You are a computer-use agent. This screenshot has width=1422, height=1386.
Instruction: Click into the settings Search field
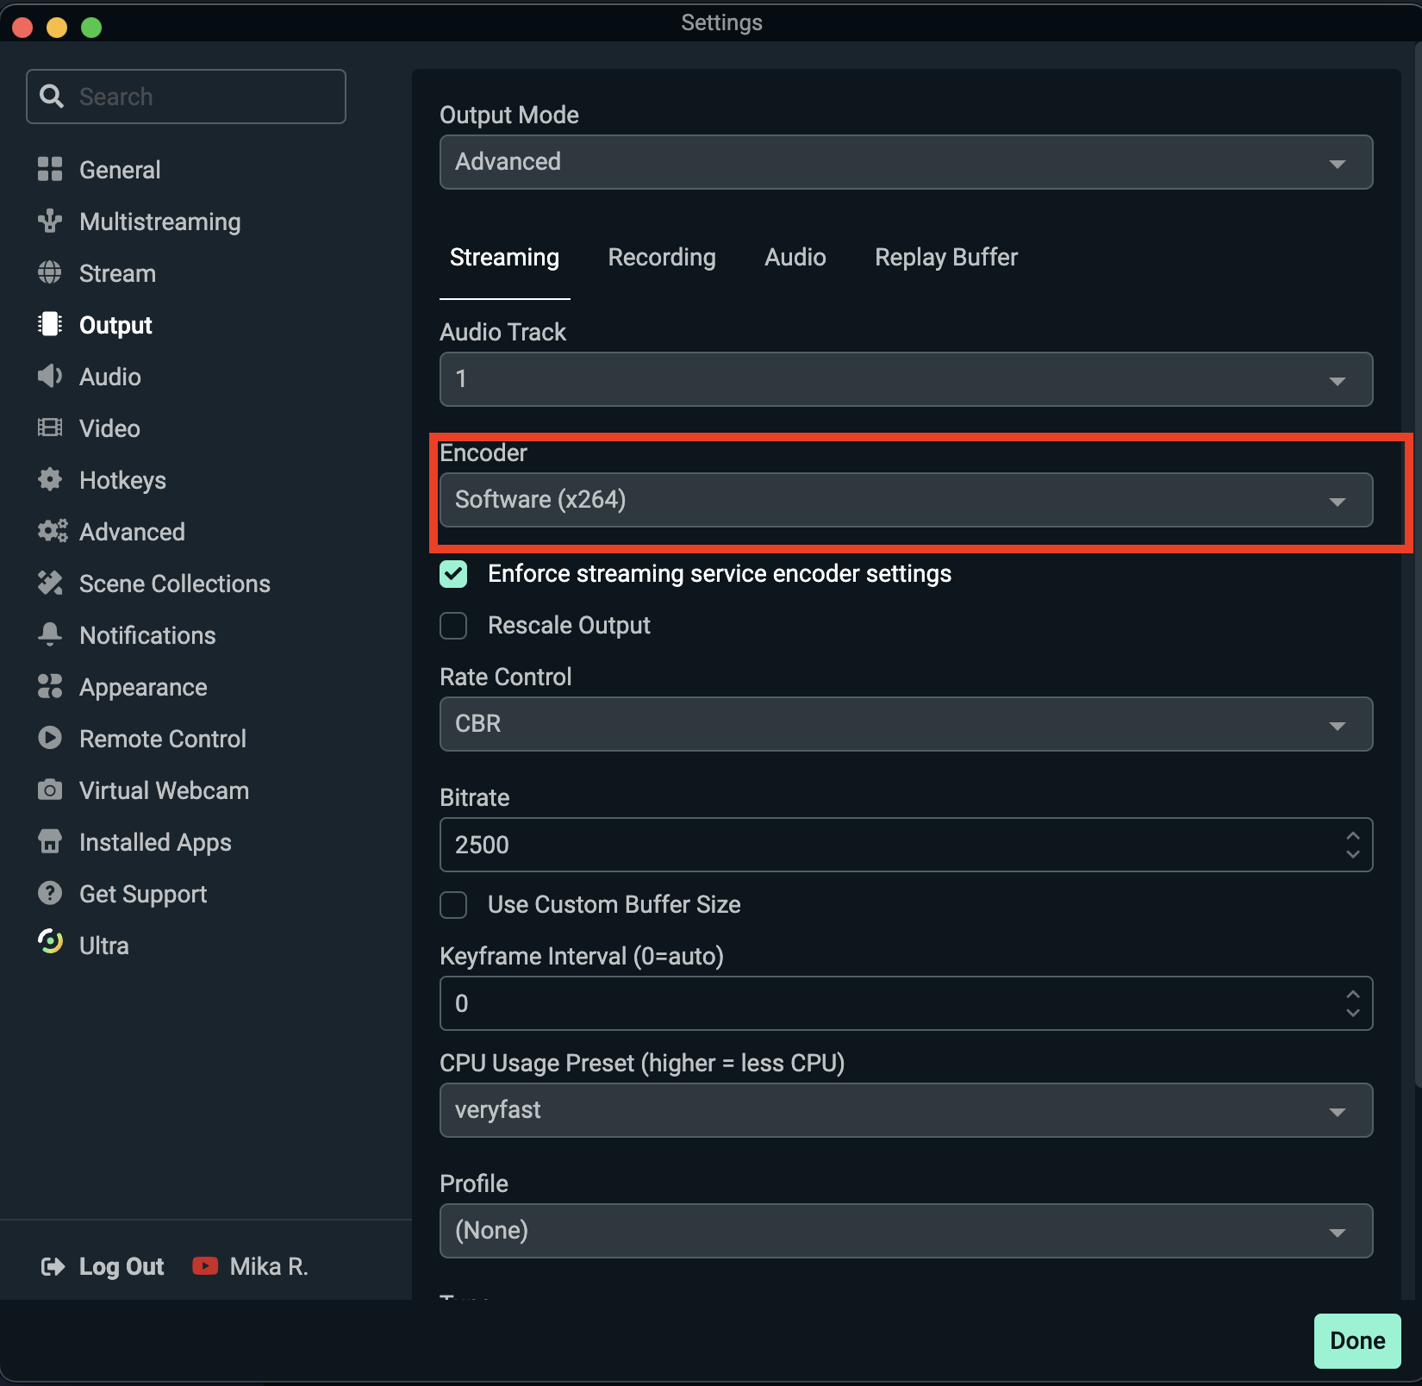tap(186, 97)
